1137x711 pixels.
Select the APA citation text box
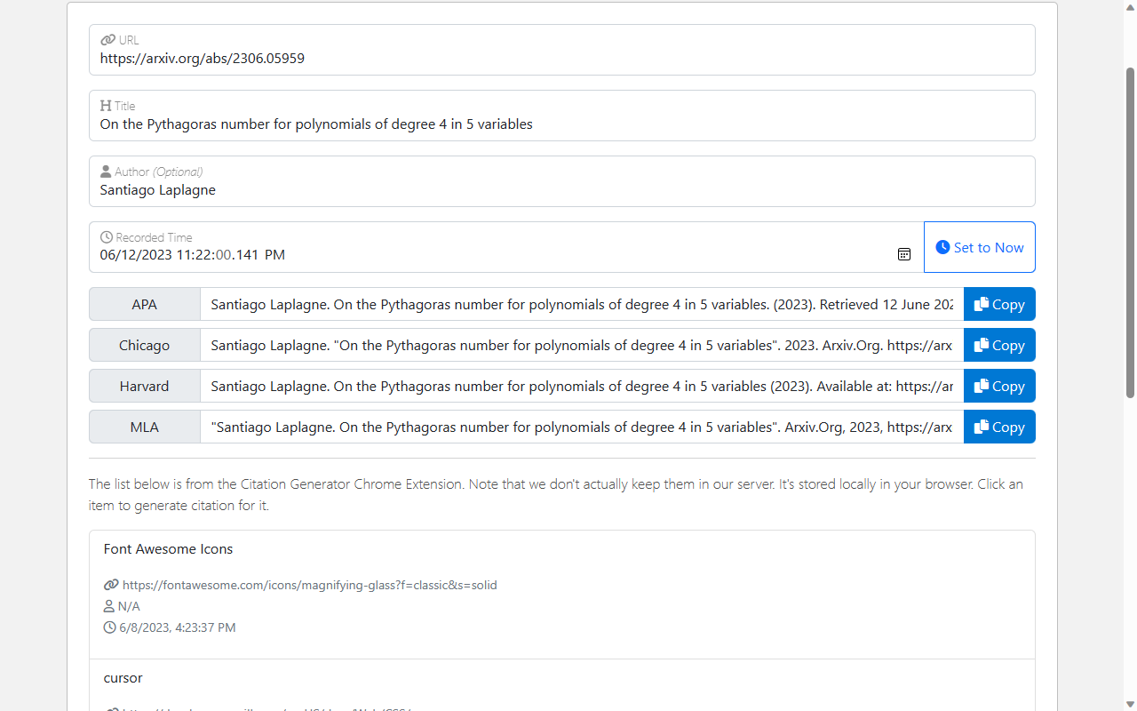(x=581, y=304)
